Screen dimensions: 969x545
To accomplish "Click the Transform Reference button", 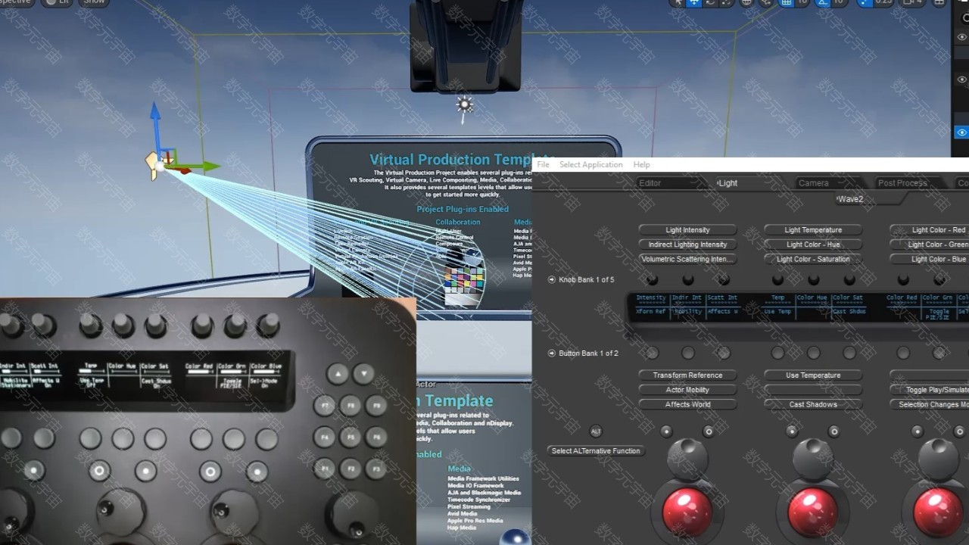I will pyautogui.click(x=687, y=375).
